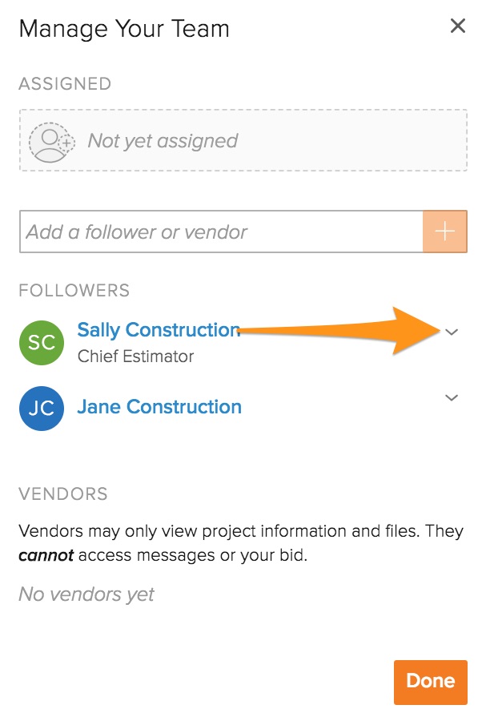Click the vendors permission description text
Image resolution: width=482 pixels, height=721 pixels.
coord(240,531)
